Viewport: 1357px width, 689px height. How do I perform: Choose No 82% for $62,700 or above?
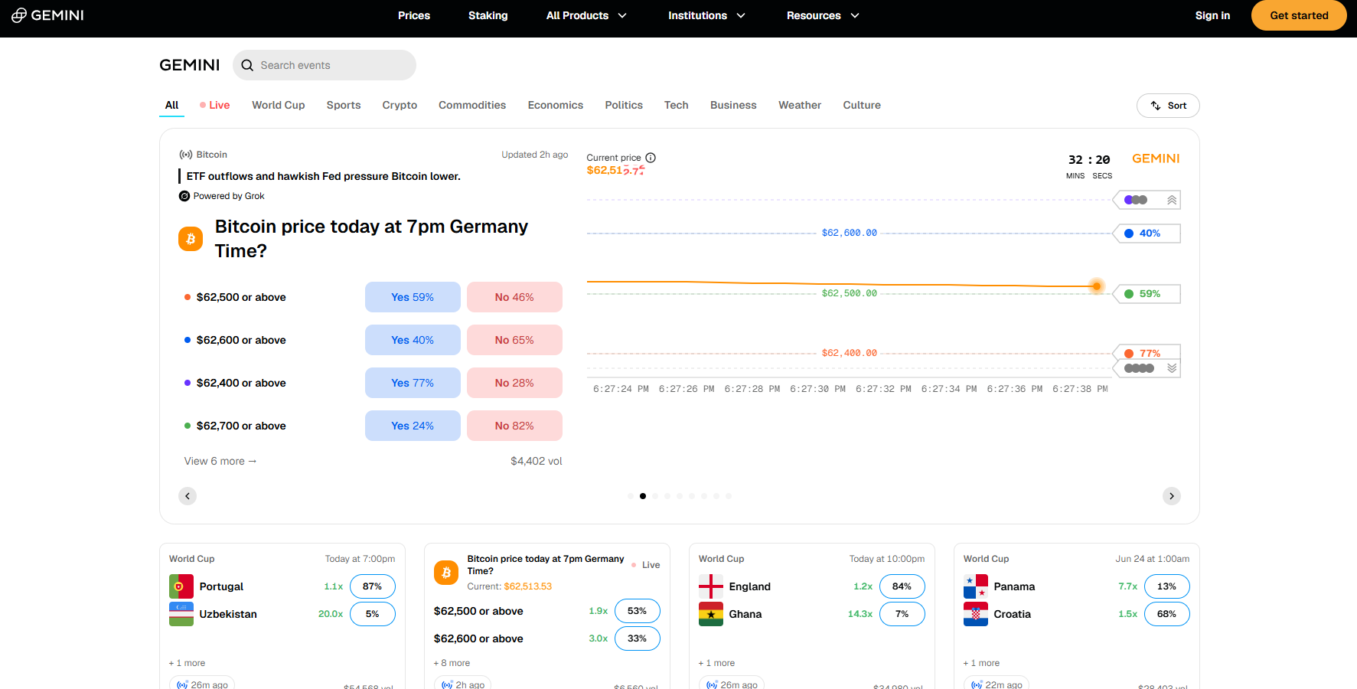(514, 426)
